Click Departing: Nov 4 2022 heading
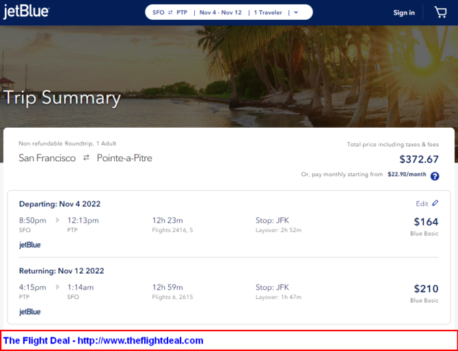Screen dimensions: 458x351 click(x=60, y=203)
